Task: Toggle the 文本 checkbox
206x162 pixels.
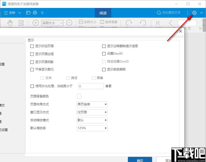Action: click(42, 78)
